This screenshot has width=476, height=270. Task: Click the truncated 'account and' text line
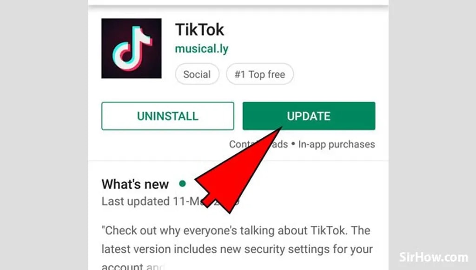tap(133, 266)
